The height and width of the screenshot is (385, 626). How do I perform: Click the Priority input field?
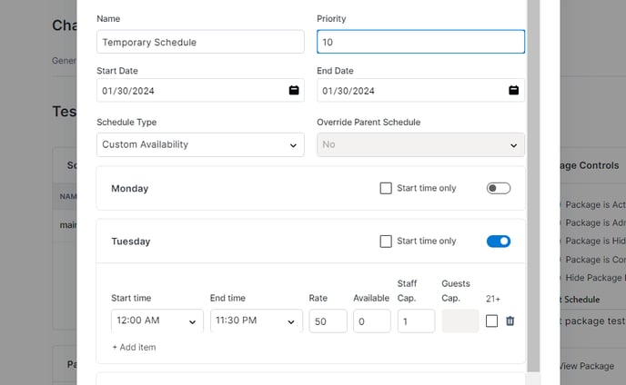point(420,42)
